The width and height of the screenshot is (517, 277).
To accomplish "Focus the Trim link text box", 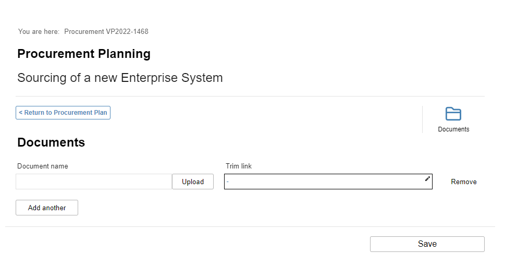I will click(328, 182).
